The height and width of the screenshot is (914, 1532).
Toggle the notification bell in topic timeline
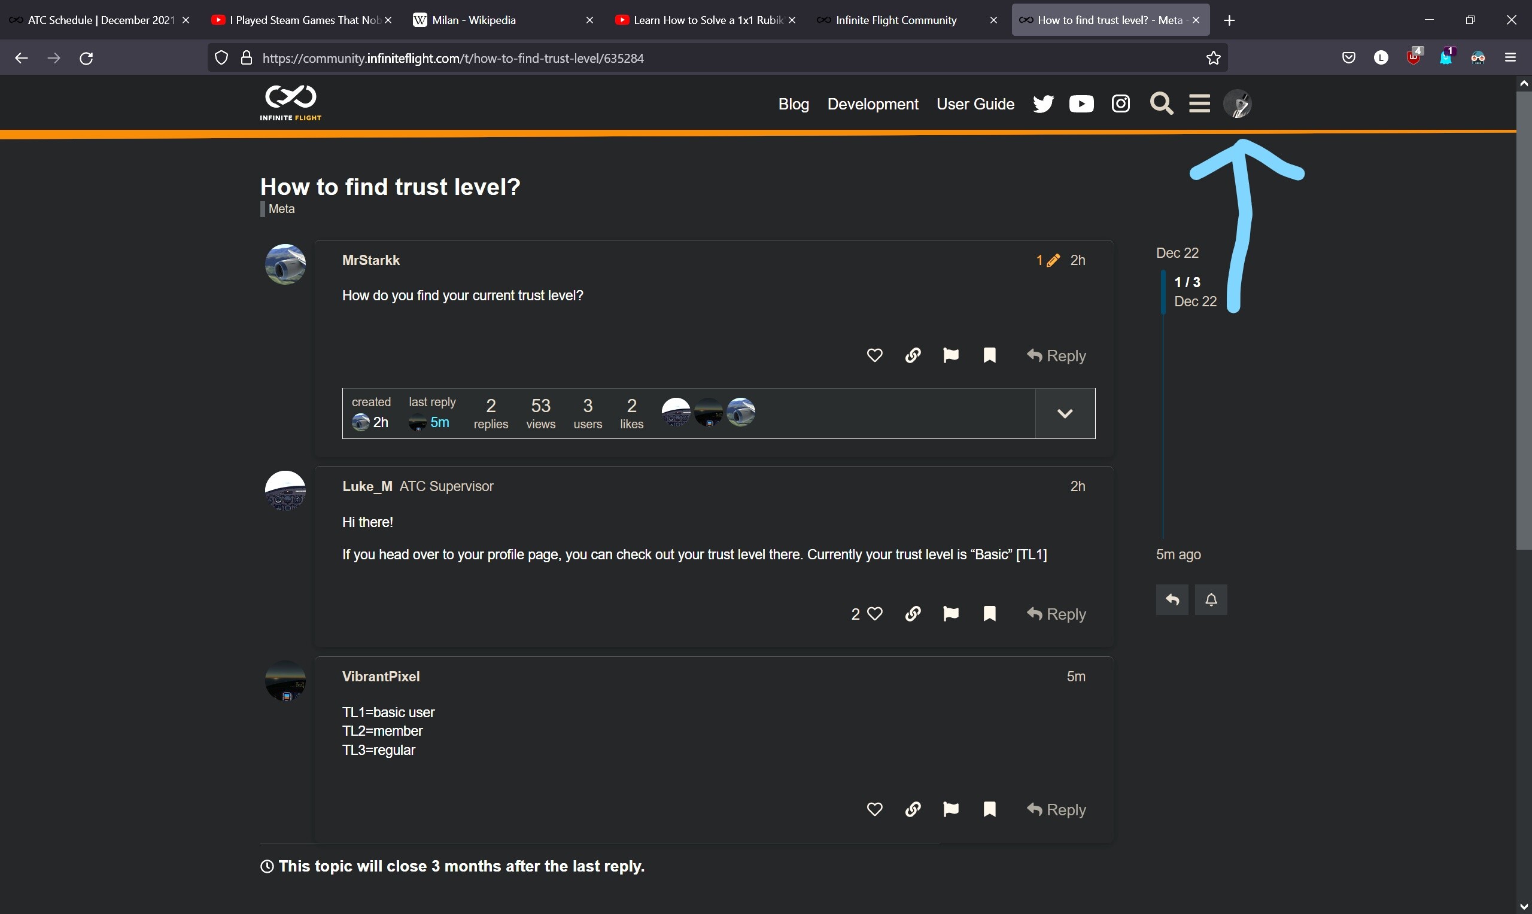pyautogui.click(x=1211, y=599)
